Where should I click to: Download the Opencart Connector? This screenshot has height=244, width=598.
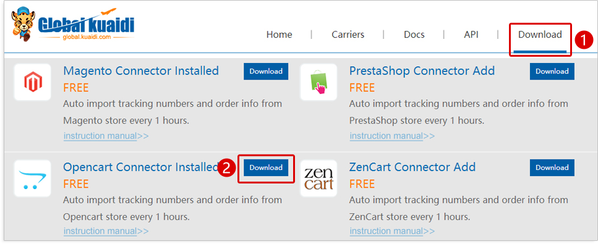tap(266, 168)
